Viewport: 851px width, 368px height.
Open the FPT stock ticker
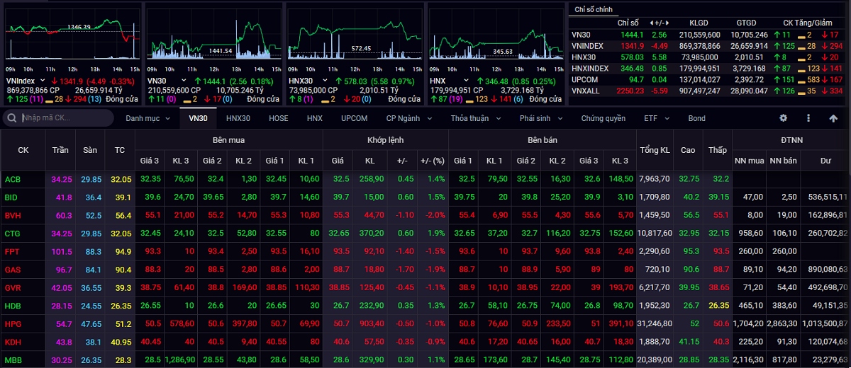(x=13, y=251)
